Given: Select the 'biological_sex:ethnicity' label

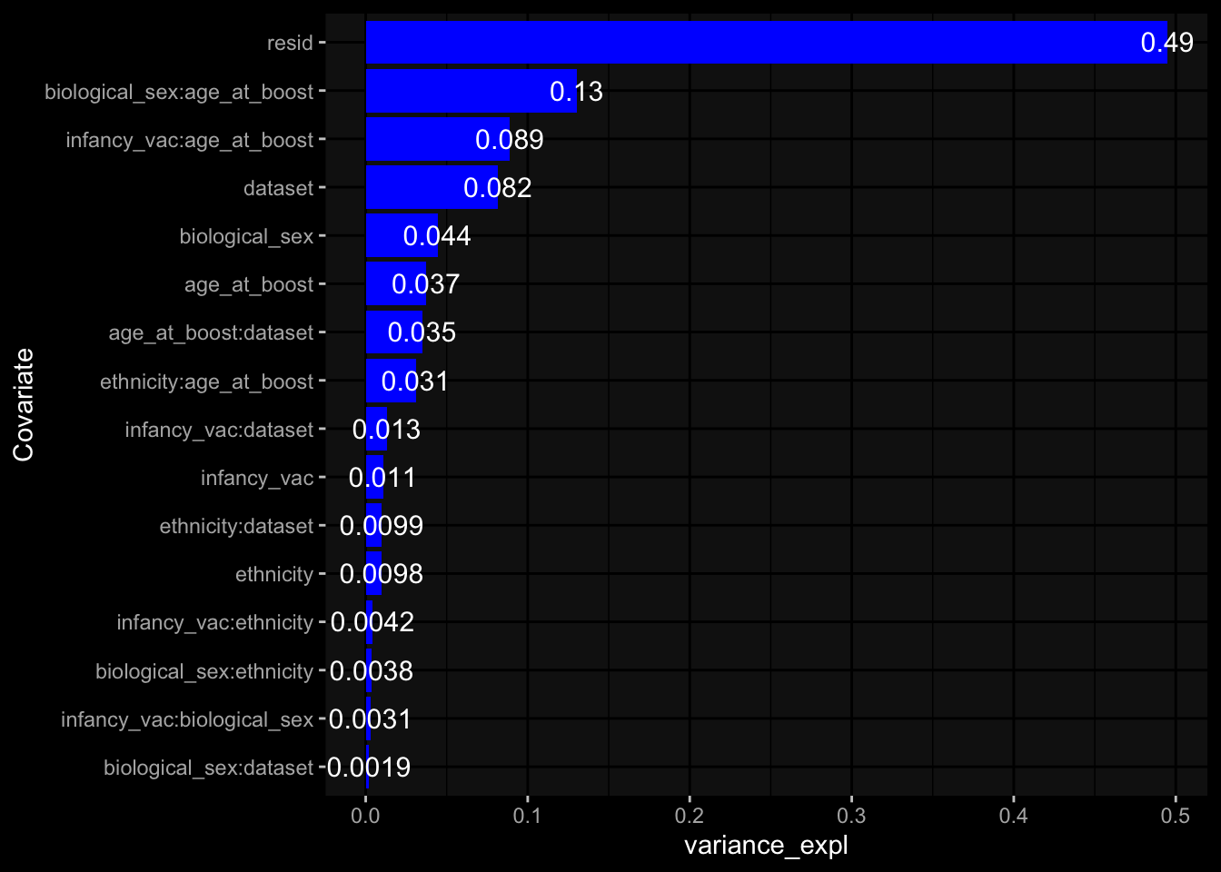Looking at the screenshot, I should [x=204, y=671].
